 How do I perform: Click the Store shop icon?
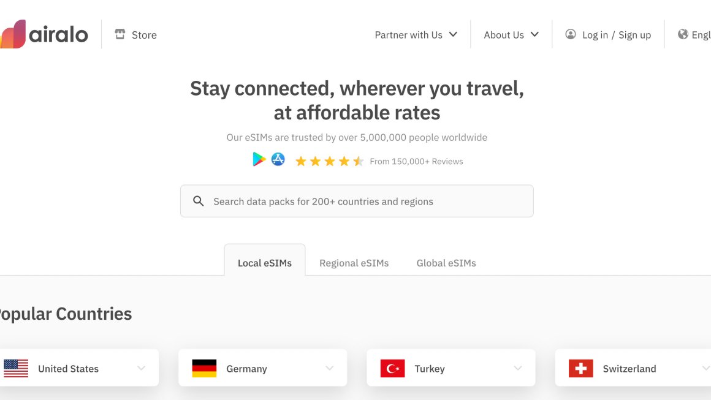120,34
